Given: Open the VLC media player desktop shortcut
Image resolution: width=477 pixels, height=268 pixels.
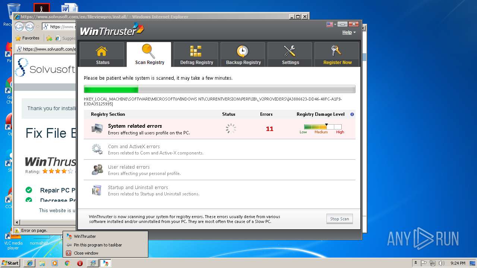Looking at the screenshot, I should [13, 241].
